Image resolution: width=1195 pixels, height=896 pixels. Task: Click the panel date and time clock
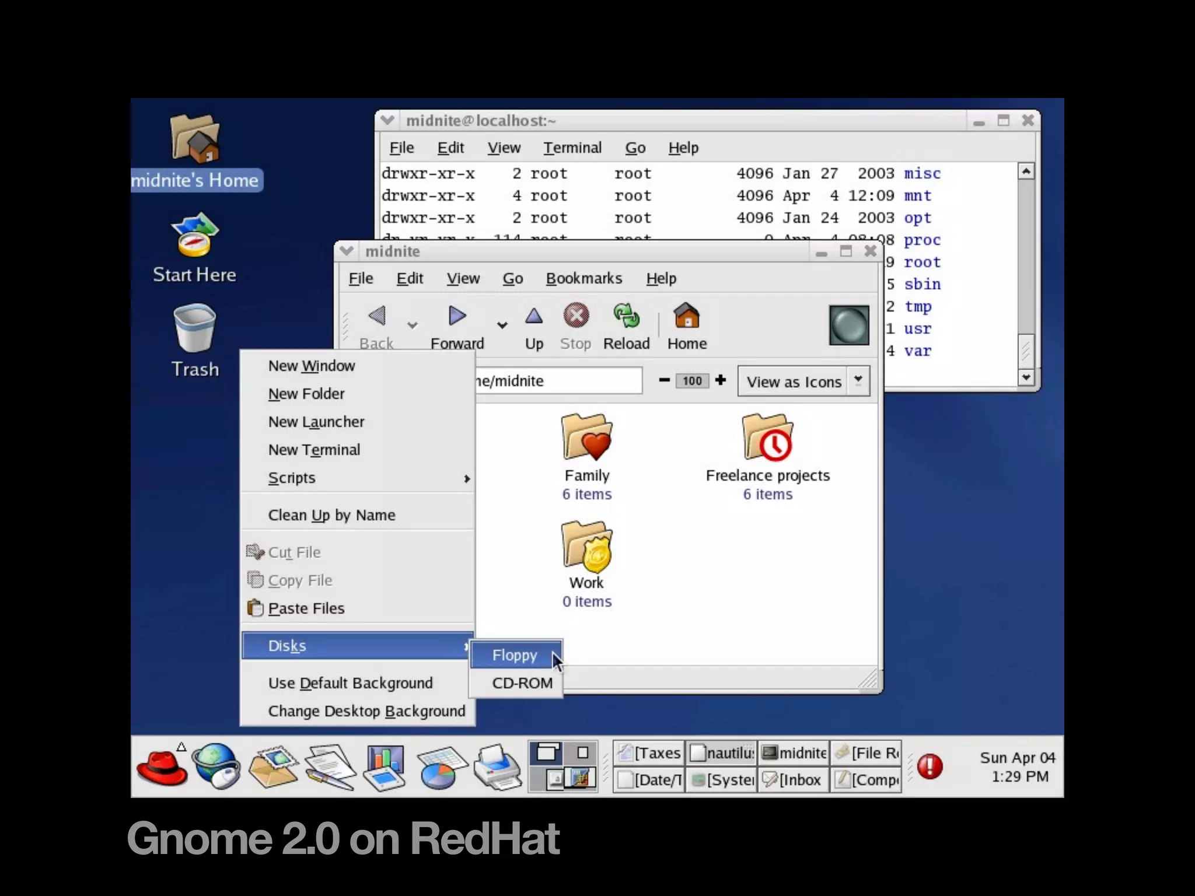[x=1018, y=767]
